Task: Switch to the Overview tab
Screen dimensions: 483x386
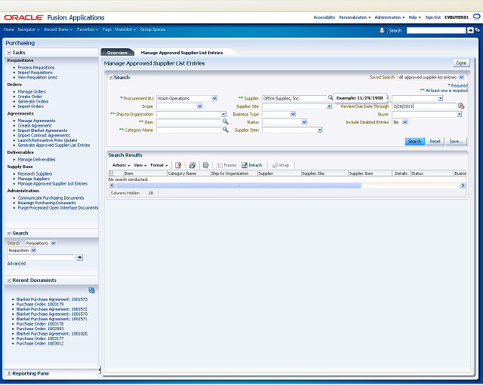Action: [x=118, y=53]
